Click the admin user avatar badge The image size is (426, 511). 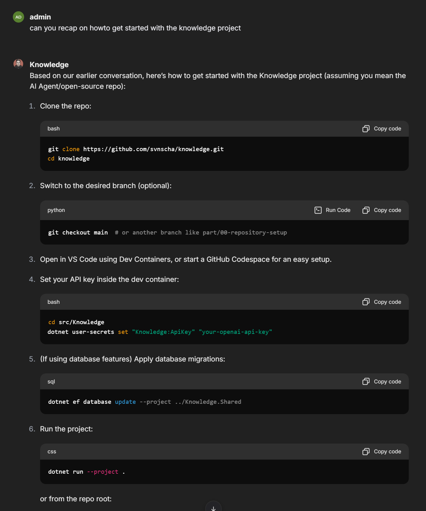click(18, 17)
